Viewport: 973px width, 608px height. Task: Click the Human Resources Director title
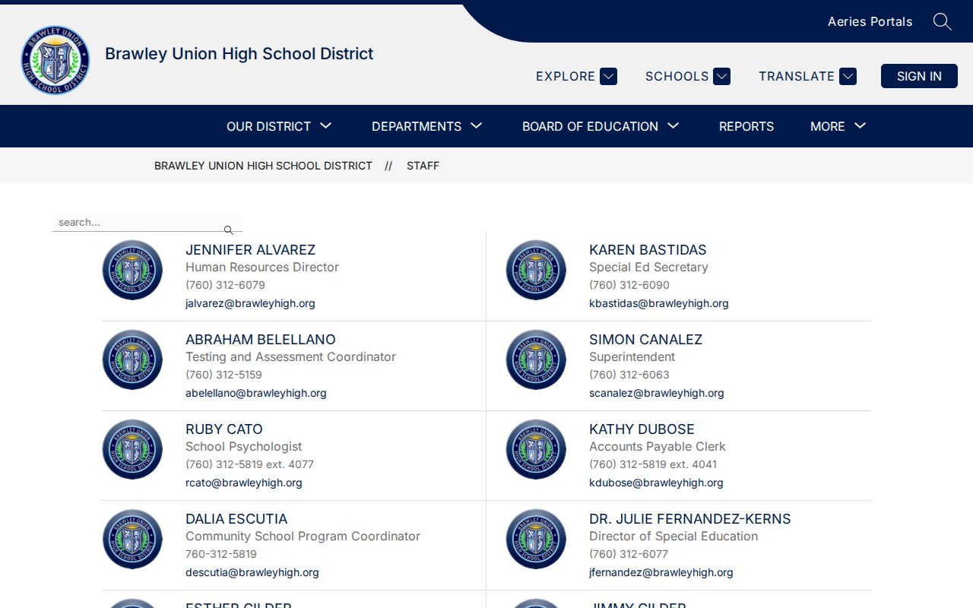262,268
